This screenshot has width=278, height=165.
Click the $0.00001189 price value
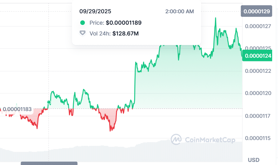(124, 23)
